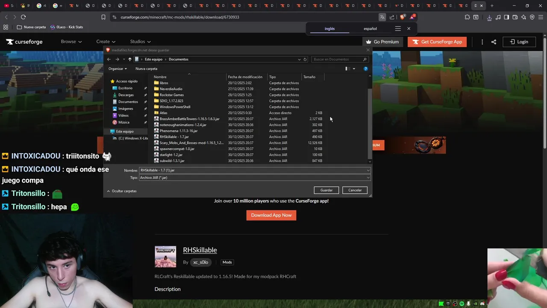Image resolution: width=547 pixels, height=308 pixels.
Task: Click the file list vertical scrollbar
Action: point(370,124)
